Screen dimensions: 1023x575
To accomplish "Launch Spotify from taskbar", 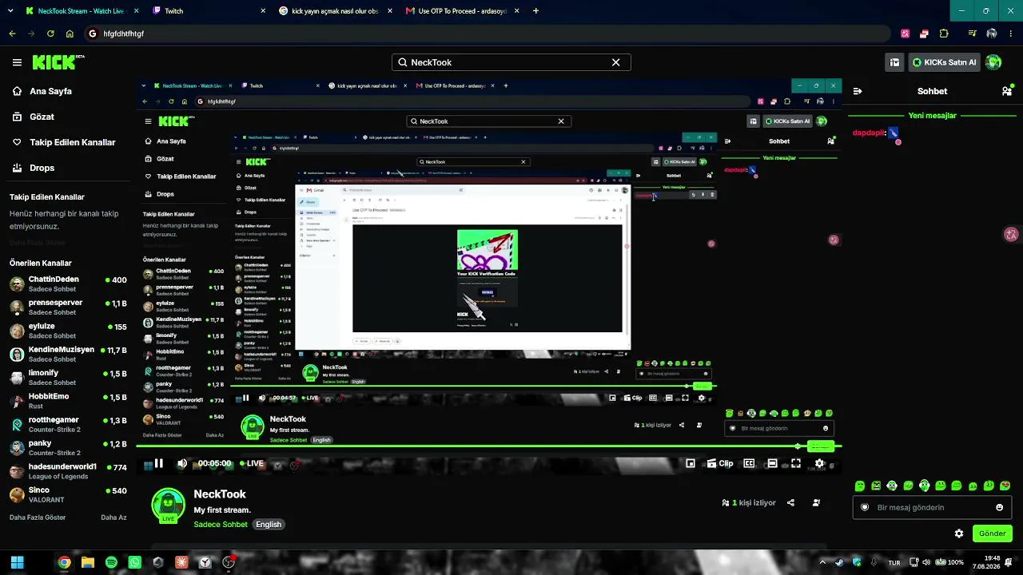I will pos(111,562).
